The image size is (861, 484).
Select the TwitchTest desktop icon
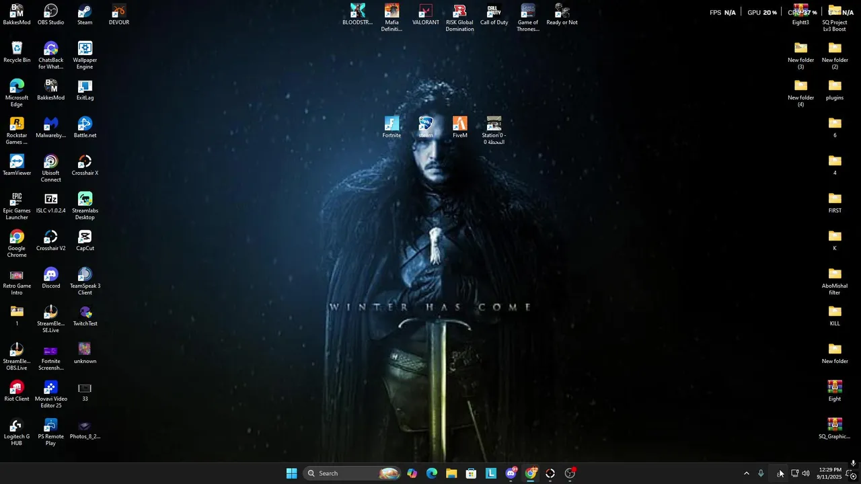pos(85,316)
